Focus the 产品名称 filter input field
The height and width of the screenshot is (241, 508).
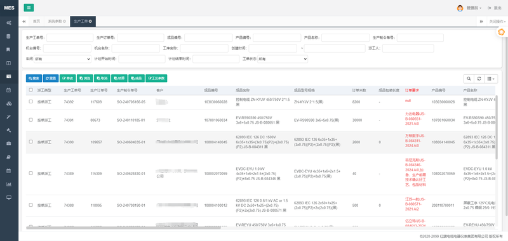pyautogui.click(x=345, y=38)
